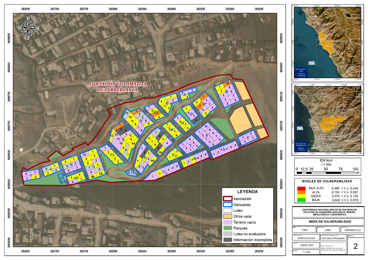The height and width of the screenshot is (260, 368).
Task: Pick the Terreno vacío pink legend swatch
Action: pyautogui.click(x=227, y=222)
